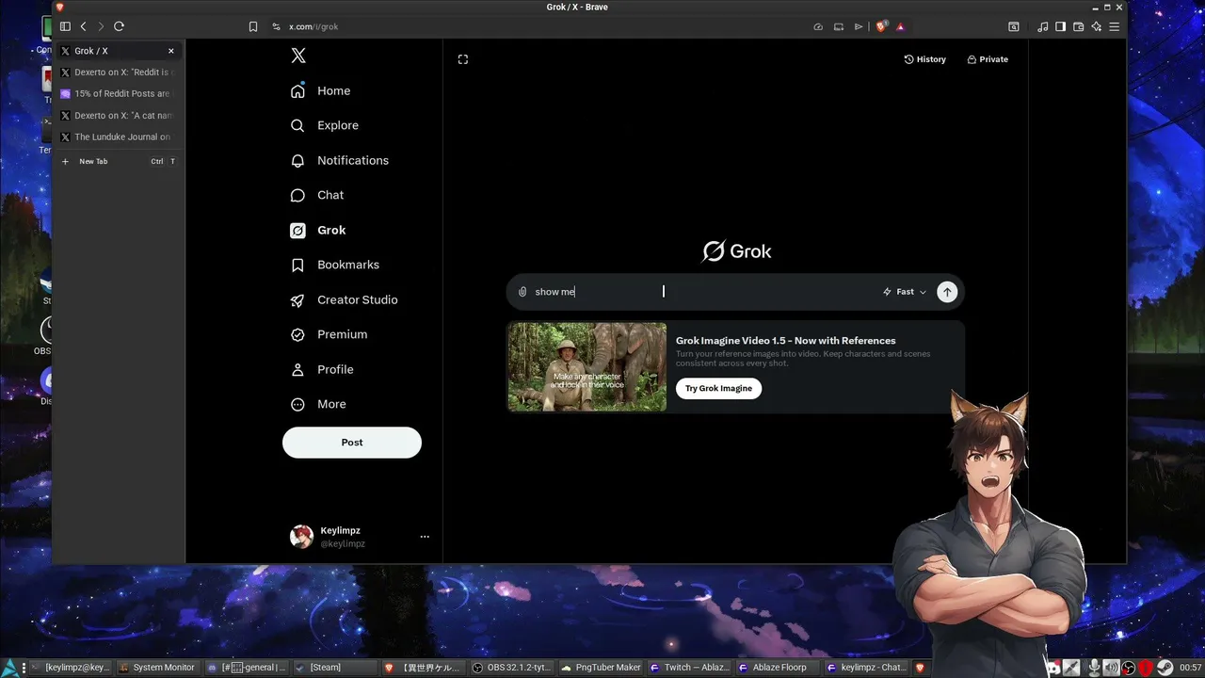This screenshot has height=678, width=1205.
Task: Open the Grok Imagine video thumbnail
Action: pos(587,367)
